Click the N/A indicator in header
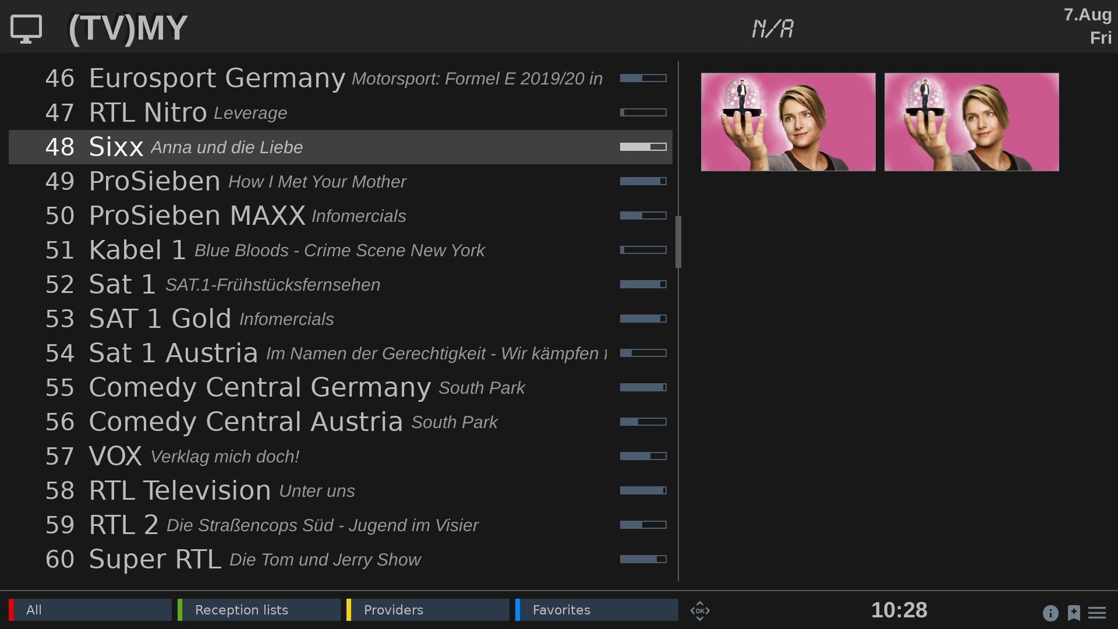This screenshot has height=629, width=1118. (x=773, y=29)
